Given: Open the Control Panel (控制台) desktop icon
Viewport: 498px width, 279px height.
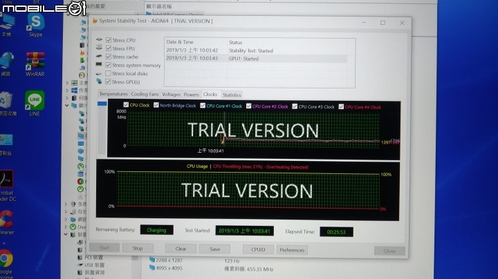Looking at the screenshot, I should click(6, 144).
